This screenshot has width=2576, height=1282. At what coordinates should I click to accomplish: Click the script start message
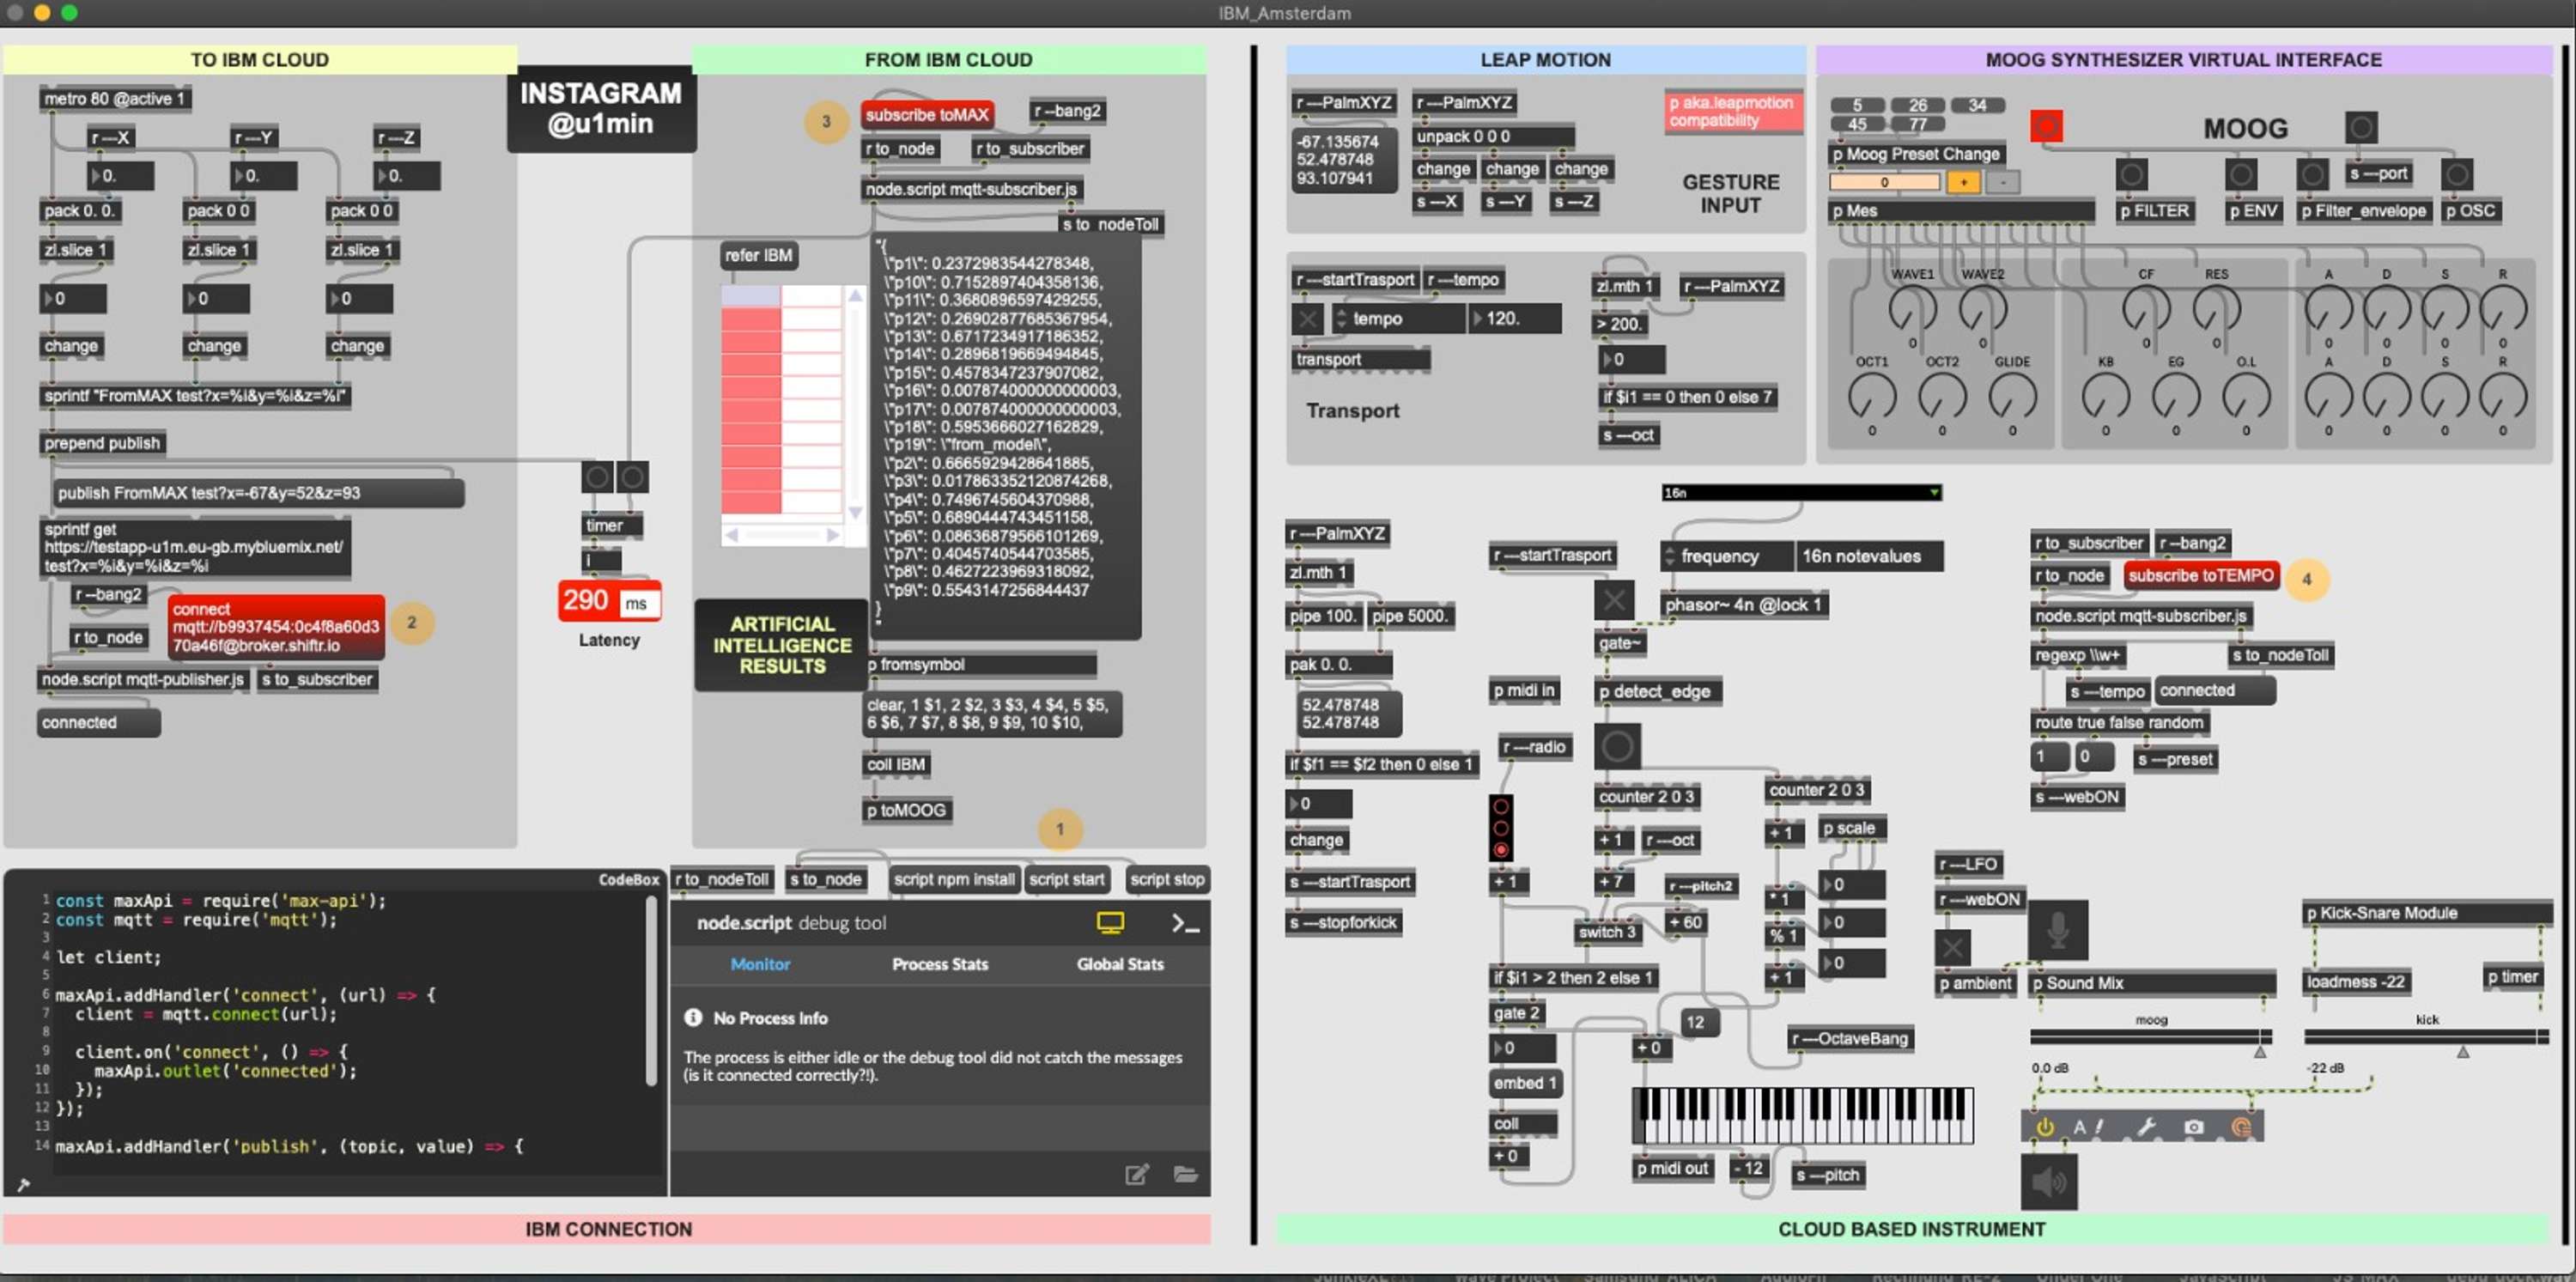click(1066, 879)
